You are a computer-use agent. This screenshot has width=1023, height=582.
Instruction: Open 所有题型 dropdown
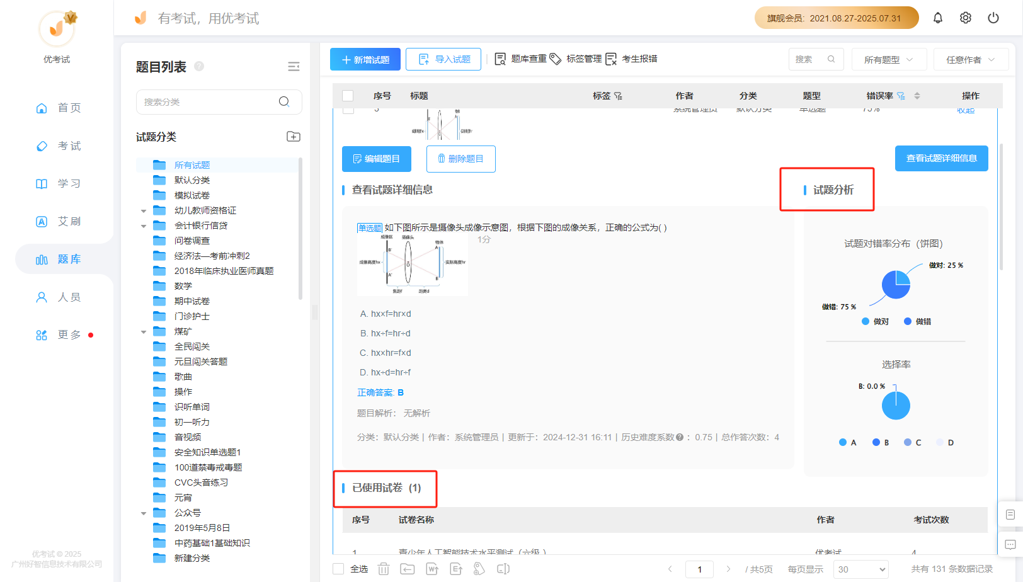[x=889, y=59]
